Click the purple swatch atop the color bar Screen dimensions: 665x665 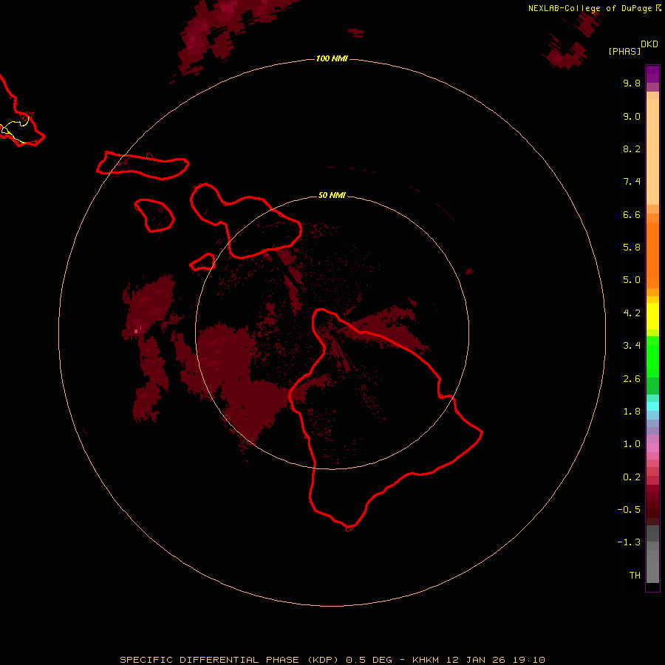click(652, 74)
